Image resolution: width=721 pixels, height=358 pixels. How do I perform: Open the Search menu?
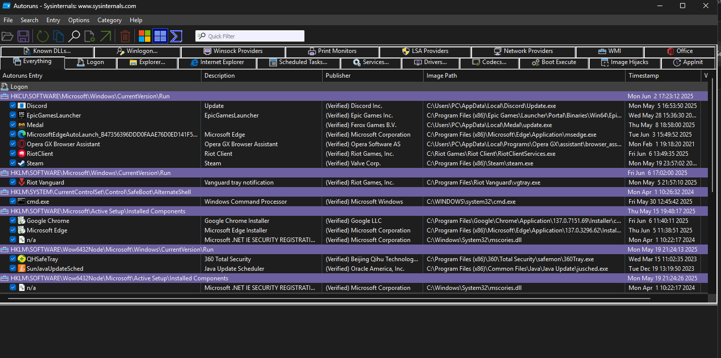coord(29,20)
